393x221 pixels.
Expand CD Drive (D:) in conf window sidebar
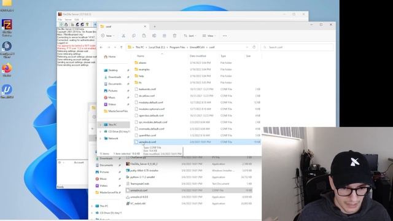click(101, 131)
